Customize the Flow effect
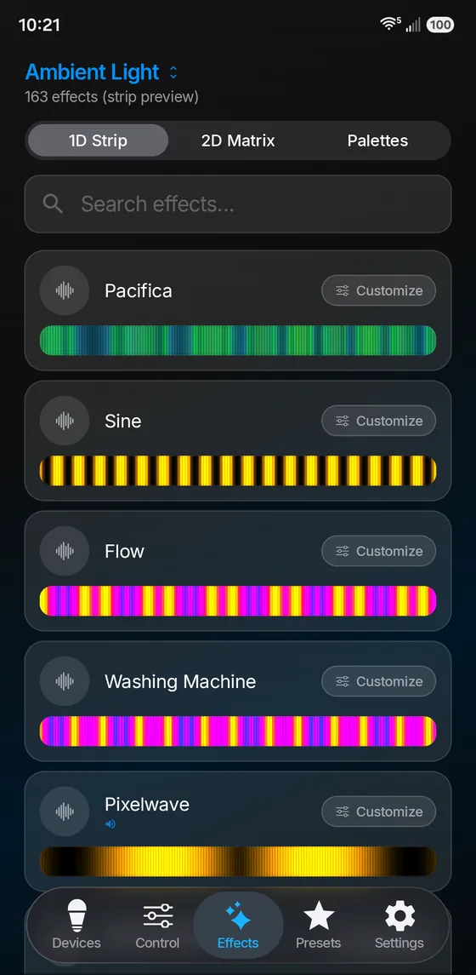This screenshot has width=476, height=975. click(378, 551)
